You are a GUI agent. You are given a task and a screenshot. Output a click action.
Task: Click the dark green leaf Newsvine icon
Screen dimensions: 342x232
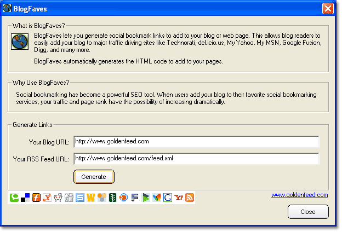pos(113,198)
